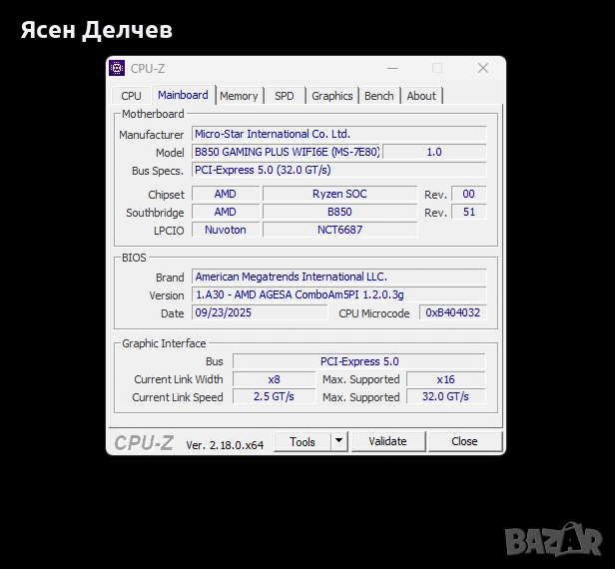Show the Graphics tab

331,96
